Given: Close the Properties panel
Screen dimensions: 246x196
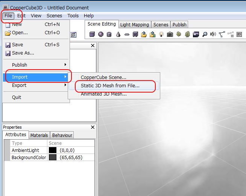Looking at the screenshot, I should [93, 127].
